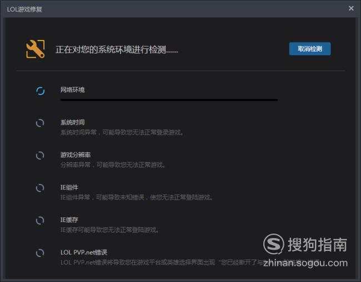Click the spinner icon beside LOL PVP.net错误
361x282 pixels.
pyautogui.click(x=40, y=253)
